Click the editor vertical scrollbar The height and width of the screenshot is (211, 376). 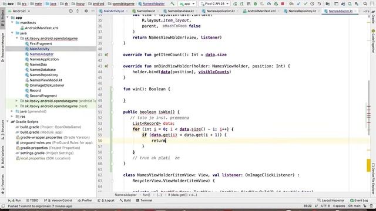pyautogui.click(x=369, y=108)
